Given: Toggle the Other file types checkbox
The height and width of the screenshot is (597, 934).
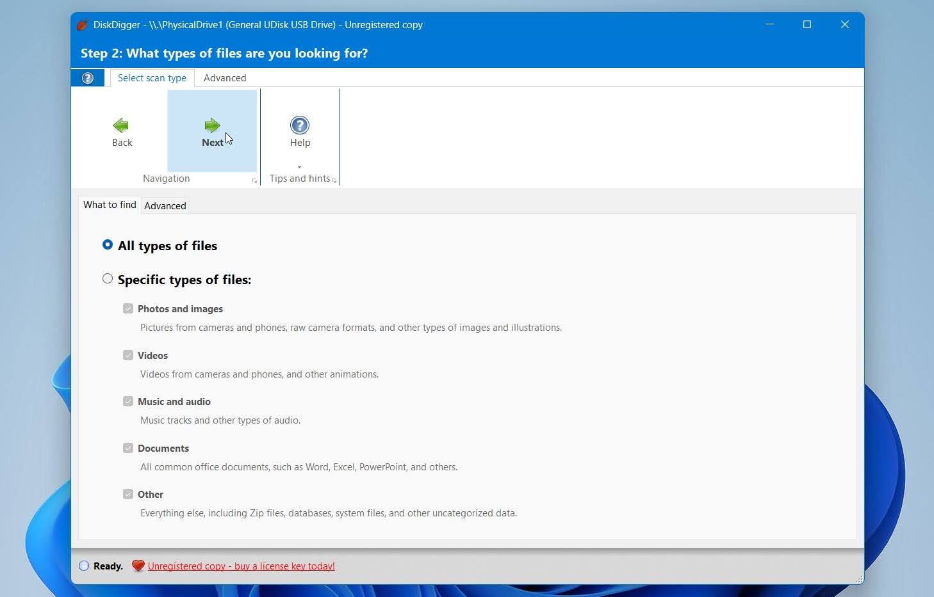Looking at the screenshot, I should point(128,494).
